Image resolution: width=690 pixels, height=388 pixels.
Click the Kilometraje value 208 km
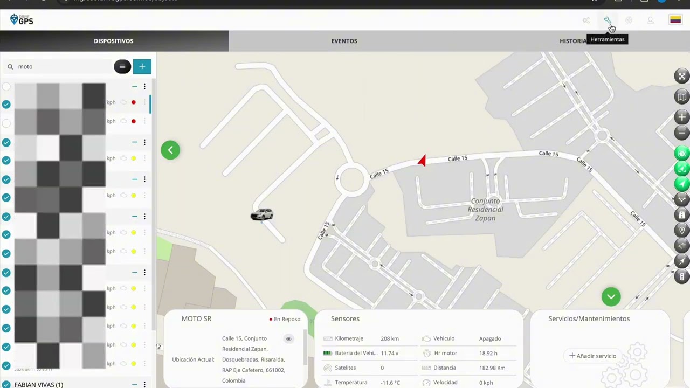(390, 338)
